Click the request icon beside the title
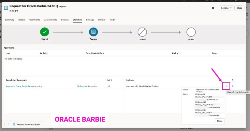Screen dimensions: 250x131 [6, 8]
